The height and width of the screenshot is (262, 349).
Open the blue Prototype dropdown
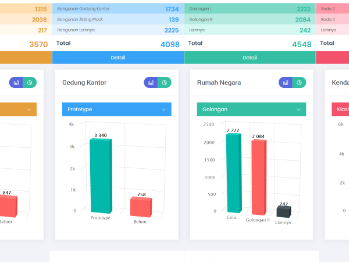[x=116, y=109]
